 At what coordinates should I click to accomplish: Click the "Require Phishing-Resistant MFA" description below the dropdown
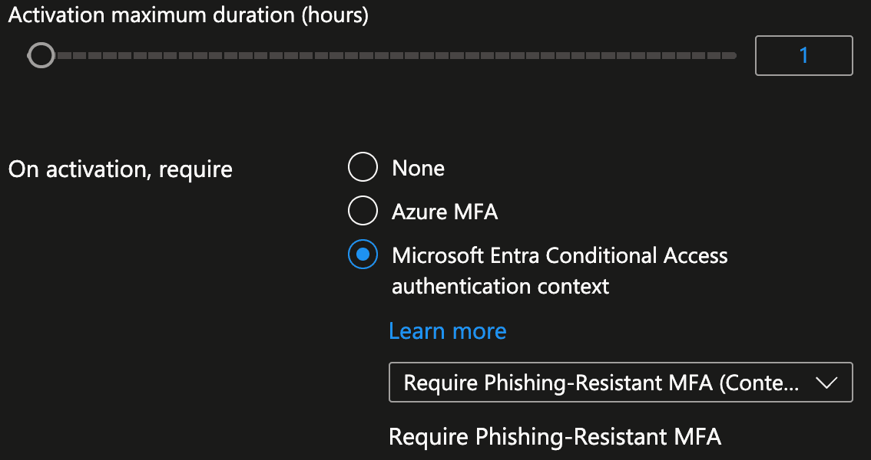click(x=555, y=437)
